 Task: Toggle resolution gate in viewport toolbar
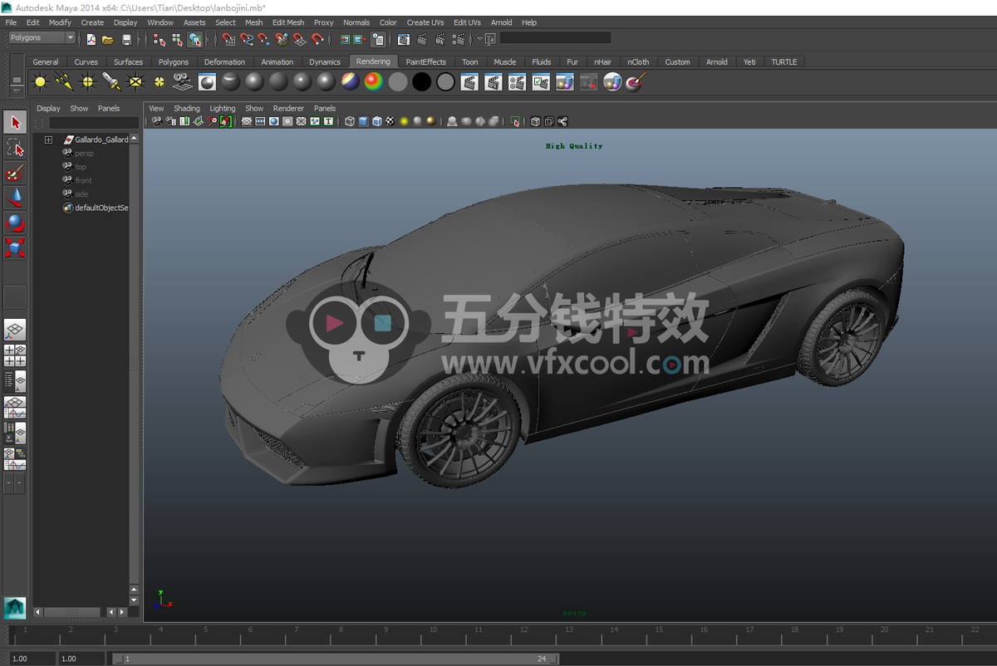coord(273,121)
